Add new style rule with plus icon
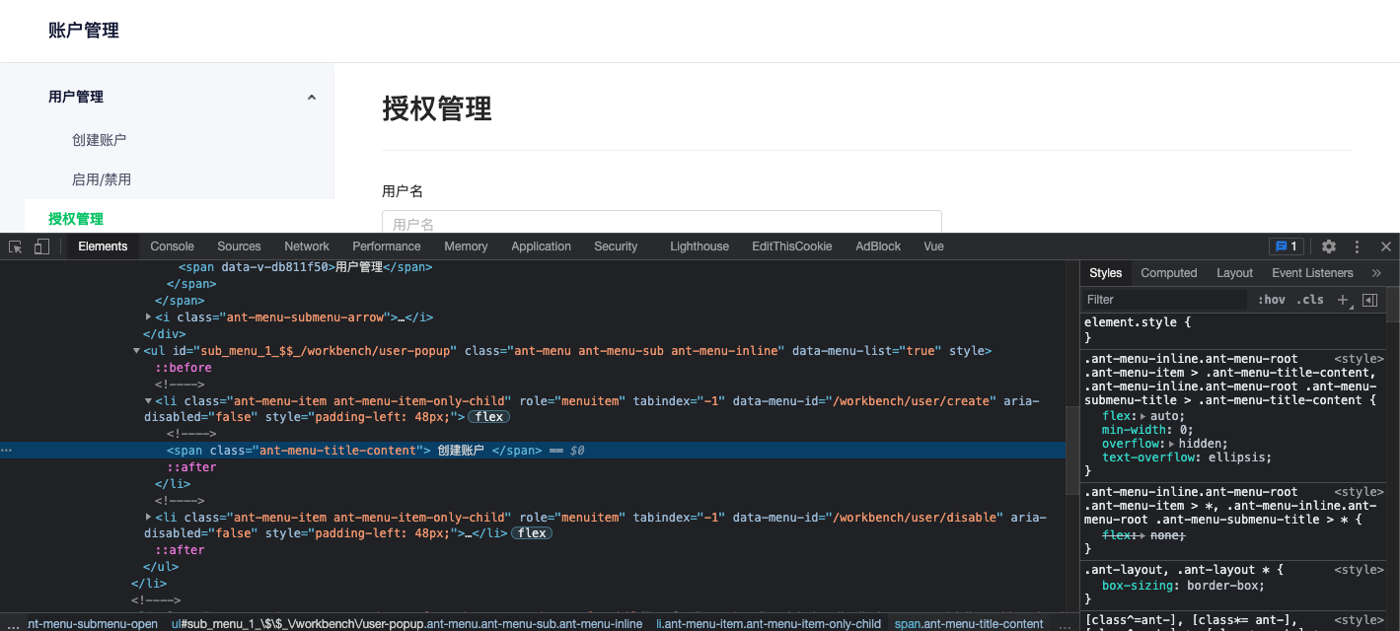The image size is (1400, 631). (1342, 300)
